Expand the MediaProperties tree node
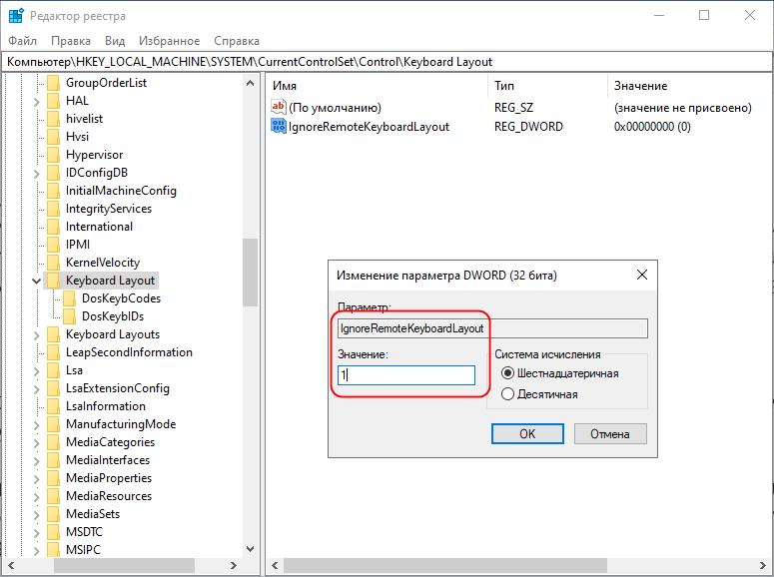Screen dimensions: 774x577 (36, 479)
